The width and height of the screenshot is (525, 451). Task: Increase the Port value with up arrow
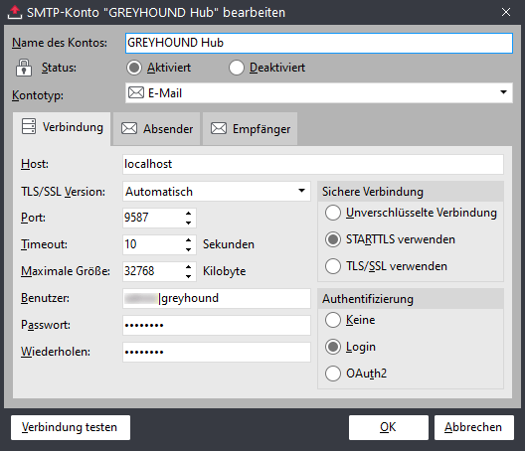pos(189,214)
